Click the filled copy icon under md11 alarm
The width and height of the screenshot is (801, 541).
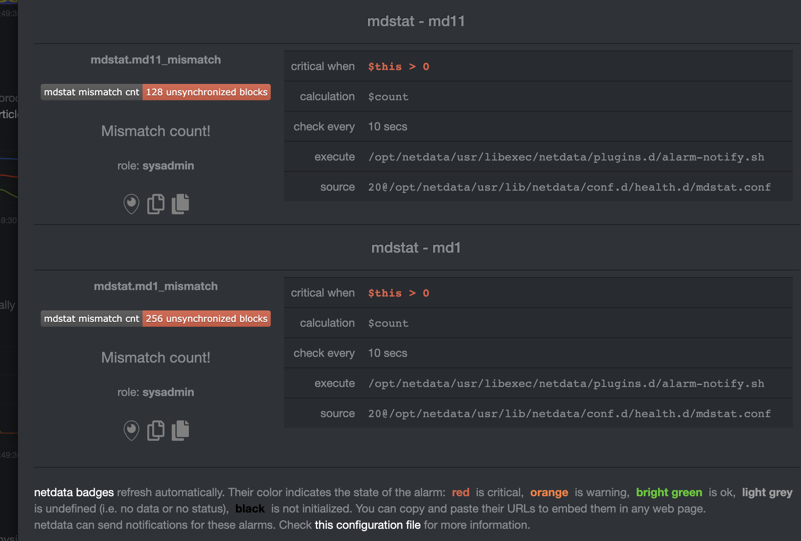click(180, 204)
